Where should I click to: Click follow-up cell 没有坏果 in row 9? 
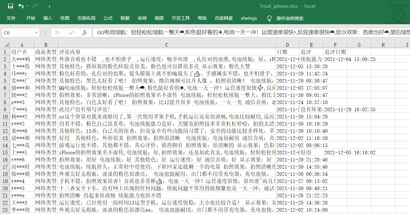coord(312,109)
